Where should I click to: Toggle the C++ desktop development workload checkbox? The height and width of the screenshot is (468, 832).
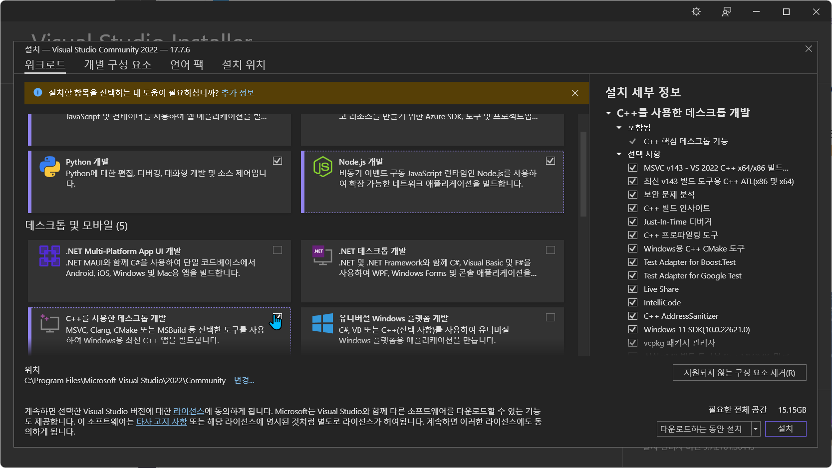click(x=277, y=317)
